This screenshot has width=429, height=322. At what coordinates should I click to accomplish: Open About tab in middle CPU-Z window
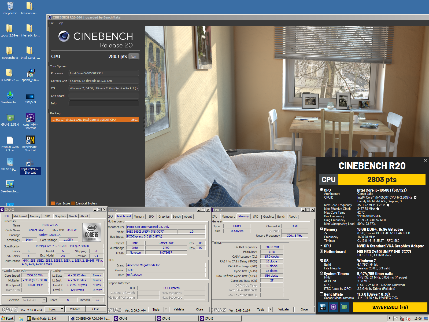[x=188, y=217]
